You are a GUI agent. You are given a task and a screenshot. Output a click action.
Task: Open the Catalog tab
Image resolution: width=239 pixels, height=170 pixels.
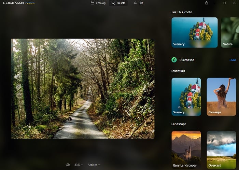coord(98,3)
